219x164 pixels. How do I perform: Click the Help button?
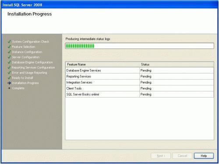tap(204, 156)
